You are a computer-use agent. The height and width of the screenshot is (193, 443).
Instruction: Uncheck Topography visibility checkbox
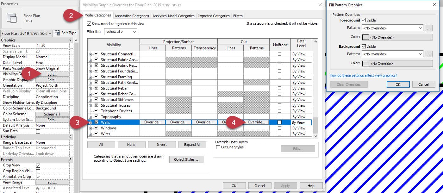point(97,117)
